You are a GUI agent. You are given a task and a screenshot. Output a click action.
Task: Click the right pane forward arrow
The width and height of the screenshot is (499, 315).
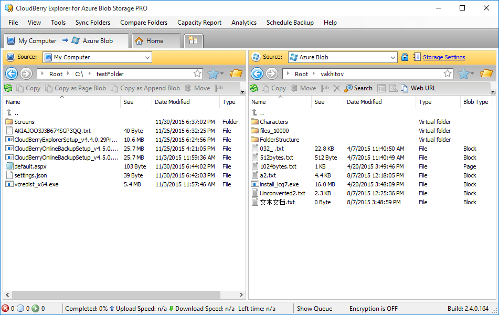272,74
